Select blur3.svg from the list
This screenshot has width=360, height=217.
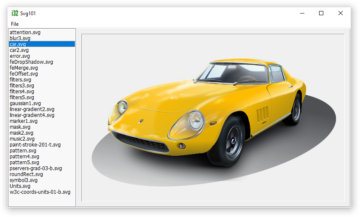point(20,38)
